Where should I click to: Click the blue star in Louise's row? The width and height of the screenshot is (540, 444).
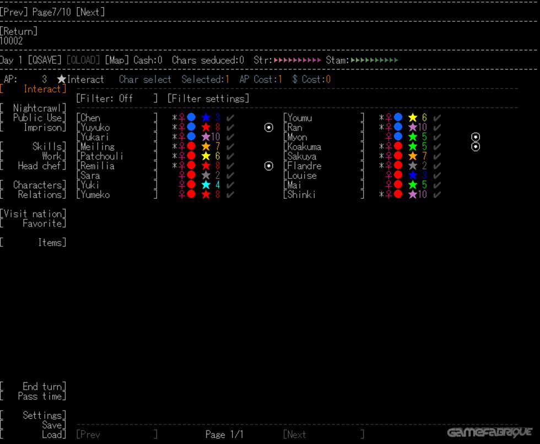(x=413, y=176)
